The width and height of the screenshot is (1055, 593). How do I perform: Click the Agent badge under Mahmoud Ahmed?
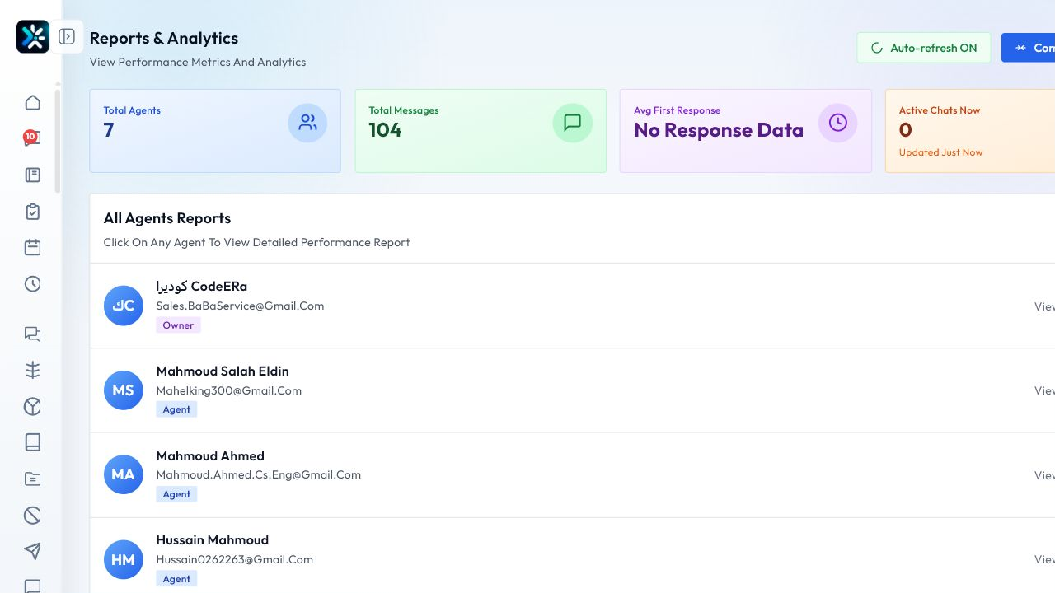pos(176,494)
